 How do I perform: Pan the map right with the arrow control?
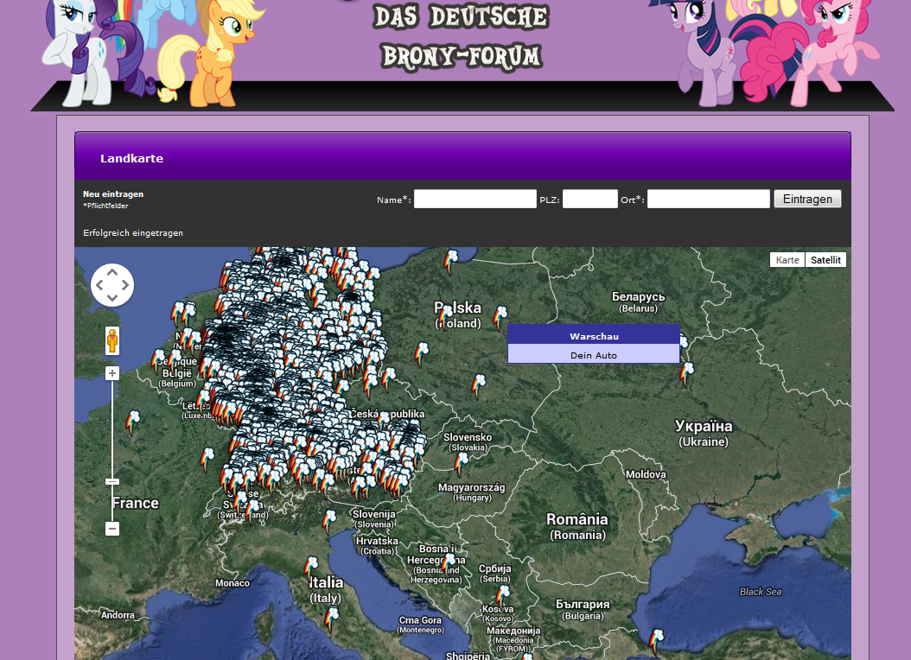125,285
